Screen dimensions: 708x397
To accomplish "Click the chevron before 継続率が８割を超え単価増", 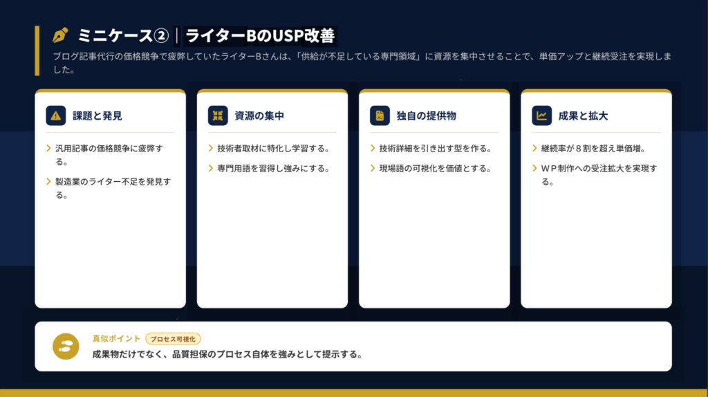I will coord(534,148).
